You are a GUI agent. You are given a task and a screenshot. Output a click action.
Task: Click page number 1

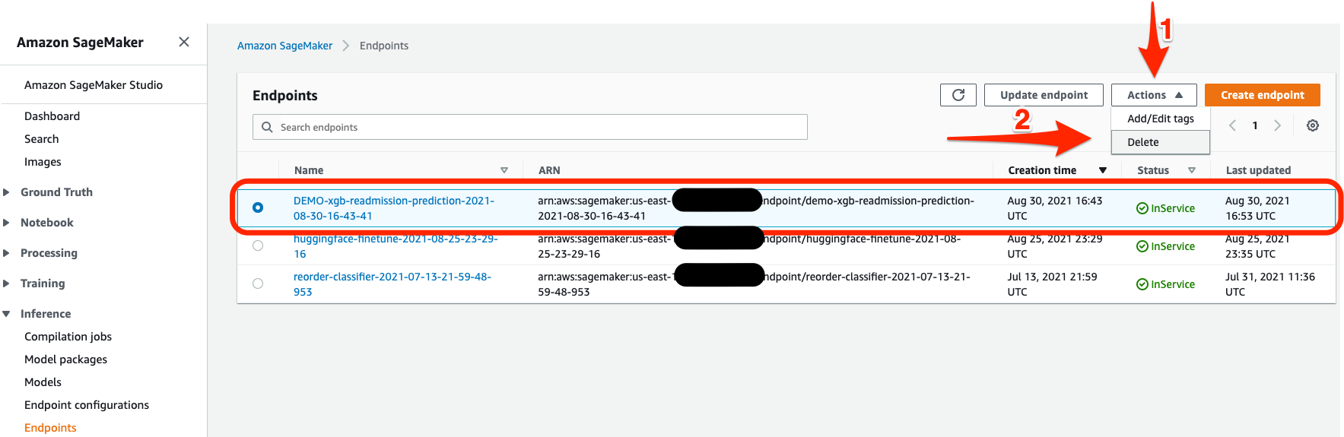(1255, 125)
